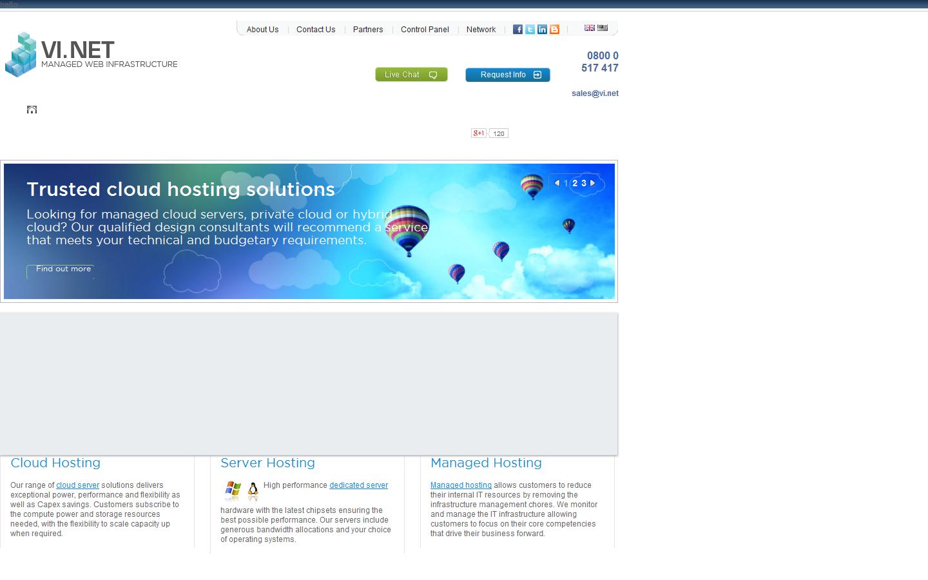The height and width of the screenshot is (580, 928).
Task: Click the orange Blogger icon
Action: tap(554, 29)
